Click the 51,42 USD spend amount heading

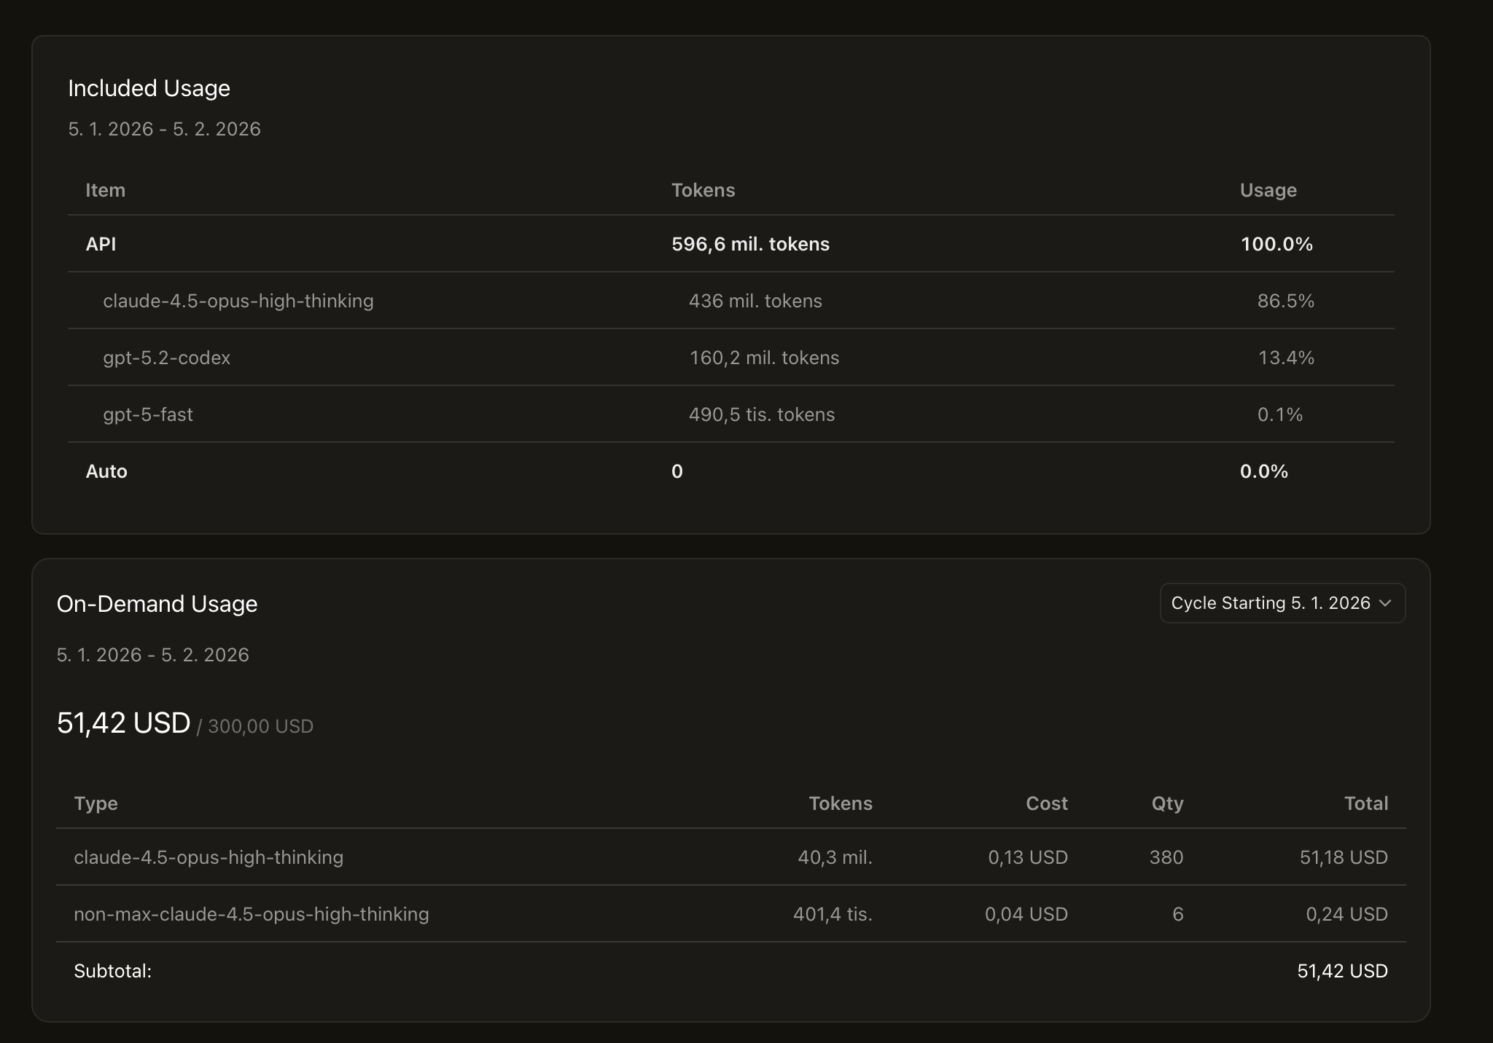coord(123,723)
